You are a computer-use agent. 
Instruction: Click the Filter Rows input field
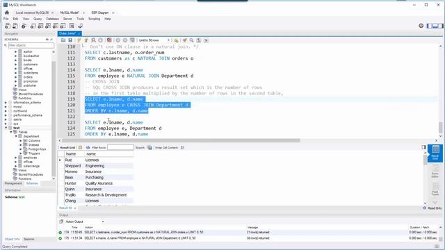pyautogui.click(x=120, y=147)
